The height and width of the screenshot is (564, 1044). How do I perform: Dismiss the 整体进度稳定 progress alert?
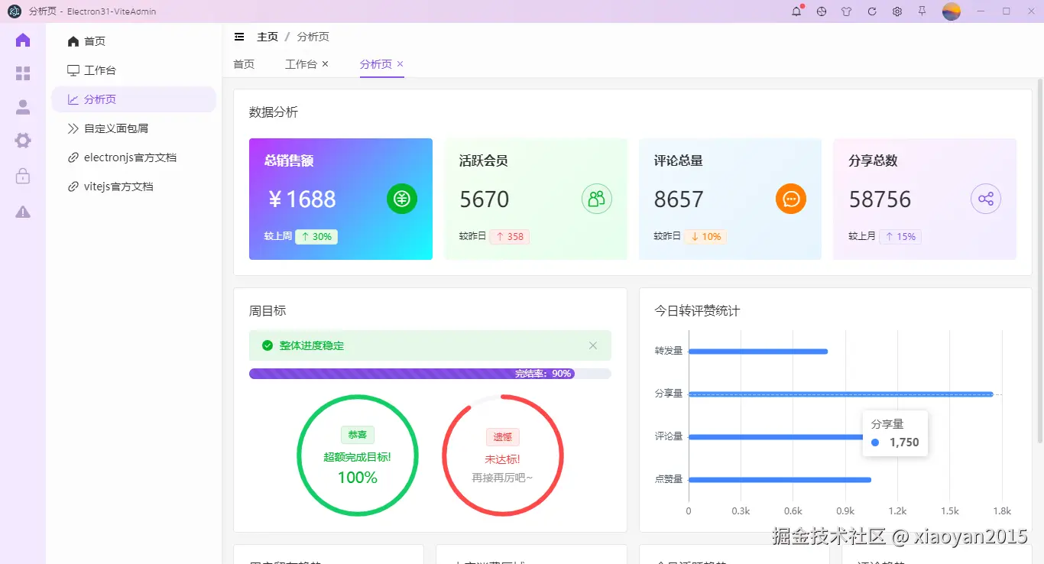coord(593,345)
